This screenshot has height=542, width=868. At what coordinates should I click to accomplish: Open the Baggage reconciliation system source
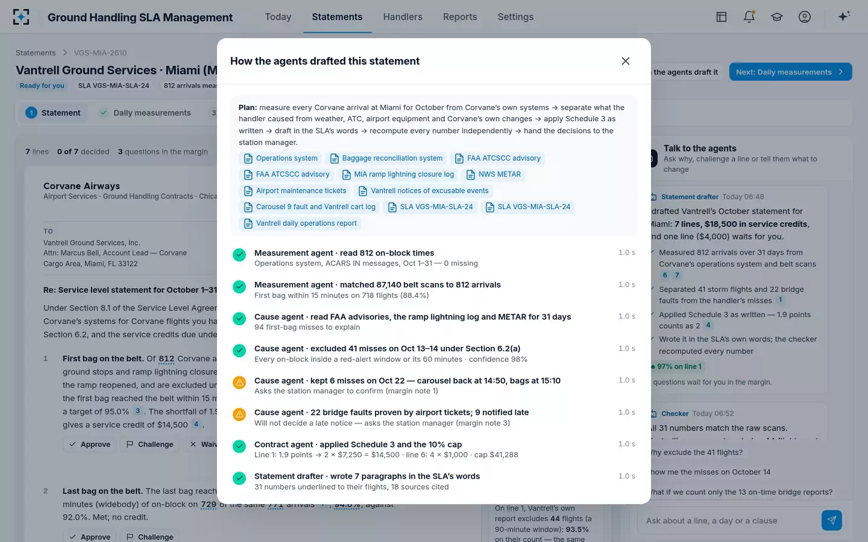click(x=386, y=158)
